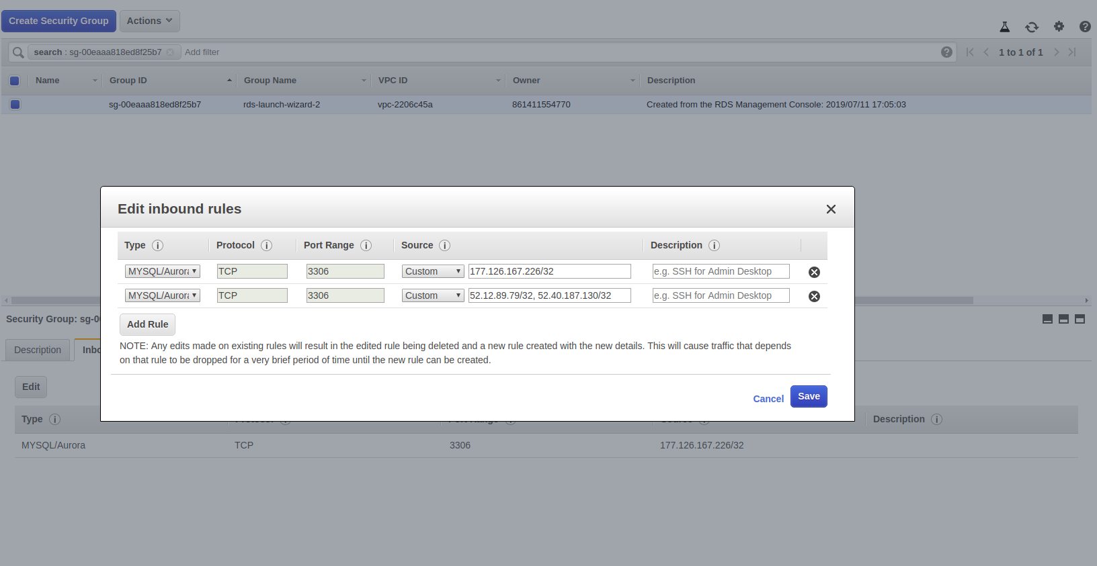
Task: Open Source Custom dropdown for first rule
Action: coord(433,271)
